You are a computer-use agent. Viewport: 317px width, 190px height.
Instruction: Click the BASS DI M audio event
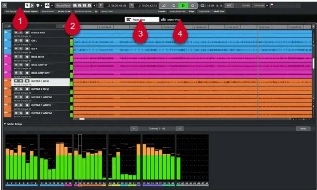tap(192, 58)
